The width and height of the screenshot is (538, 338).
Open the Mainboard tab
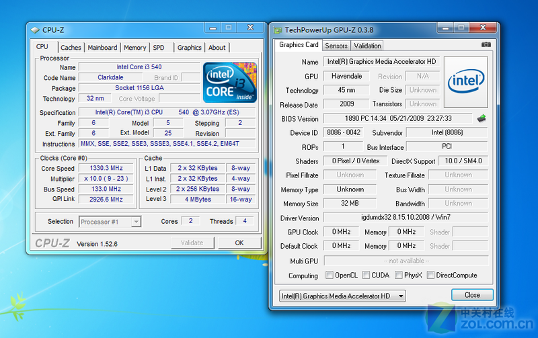102,48
